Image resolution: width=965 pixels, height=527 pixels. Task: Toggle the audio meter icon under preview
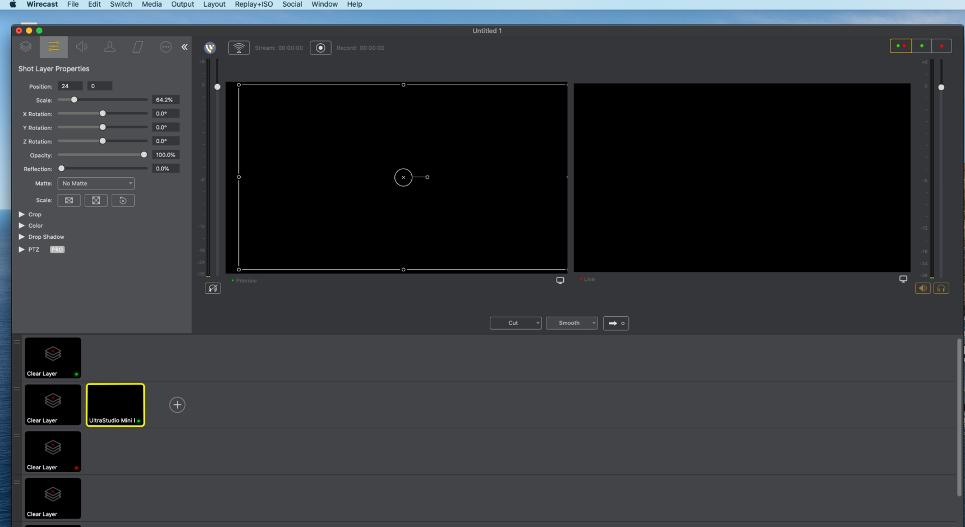[213, 288]
